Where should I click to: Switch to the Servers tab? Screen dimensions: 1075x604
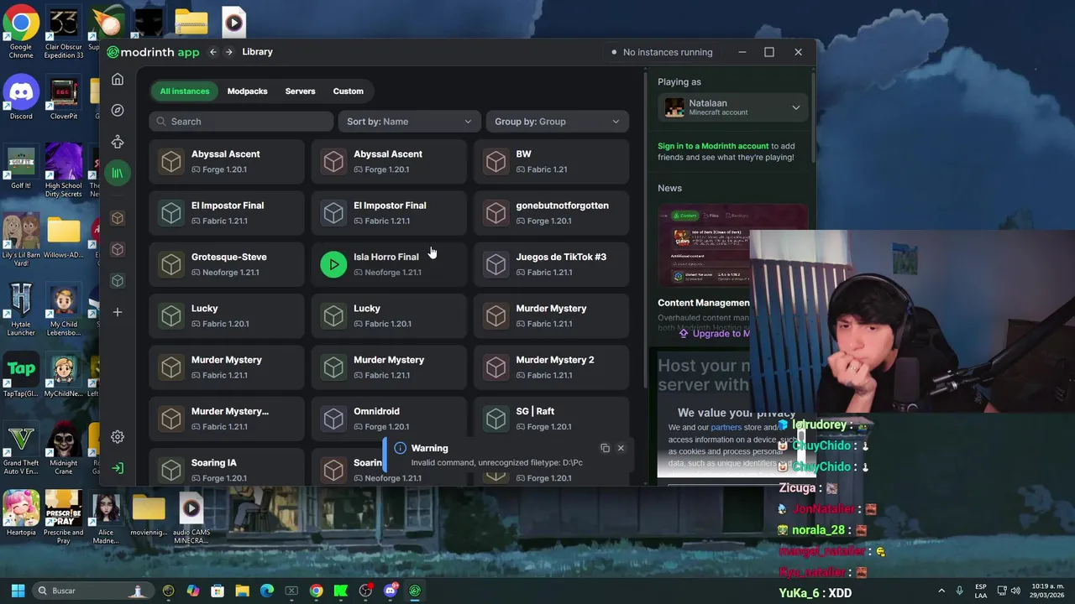coord(300,91)
